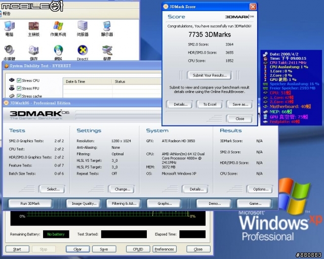Launch the Demo button
324x259 pixels.
(215, 204)
